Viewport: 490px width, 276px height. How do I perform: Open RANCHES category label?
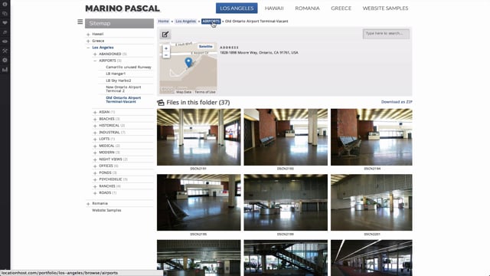[x=107, y=186]
